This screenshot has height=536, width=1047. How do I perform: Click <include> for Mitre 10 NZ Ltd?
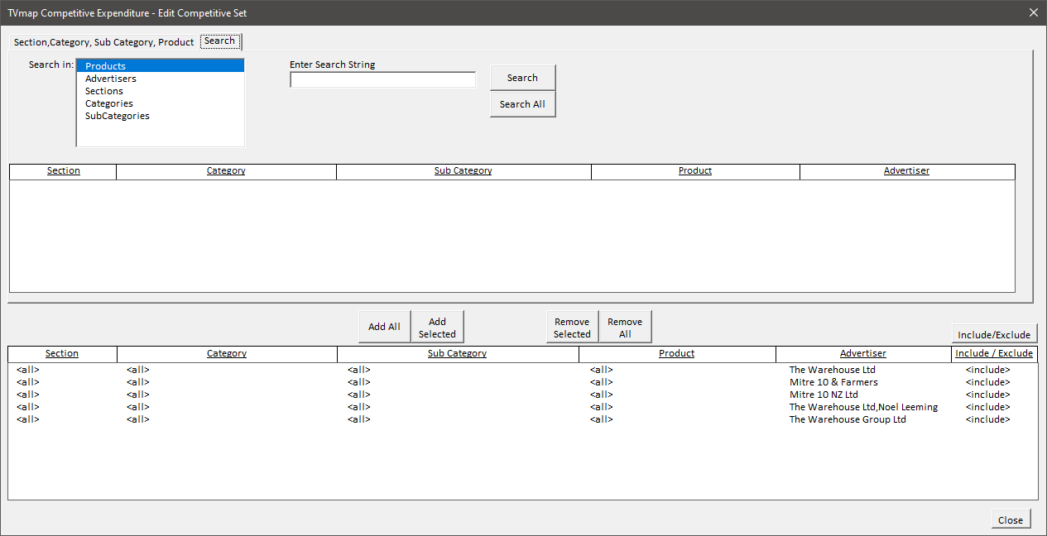[988, 395]
